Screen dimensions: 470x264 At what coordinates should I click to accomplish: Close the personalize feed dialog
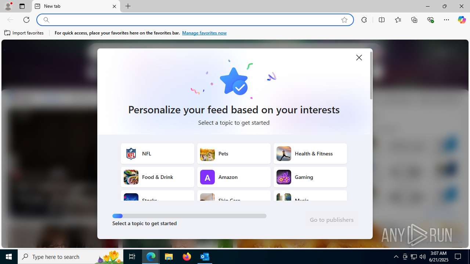coord(359,58)
